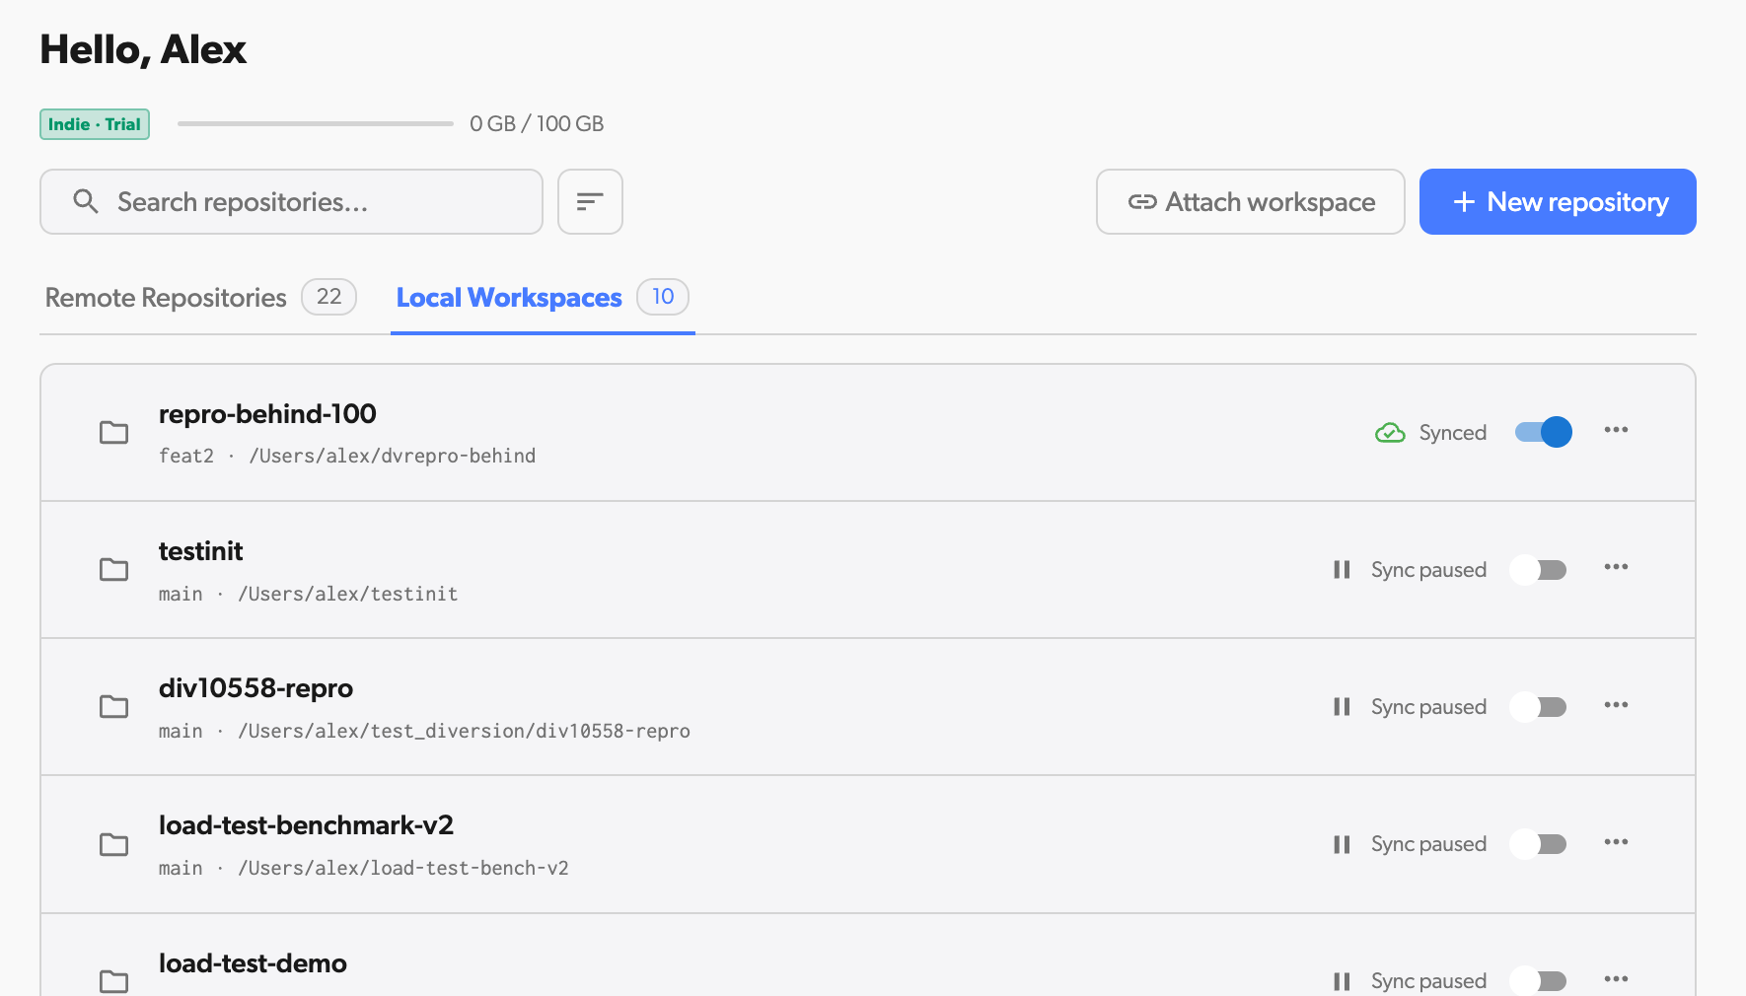Open the load-test-benchmark-v2 workspace name
Screen dimensions: 1746x996
click(306, 824)
